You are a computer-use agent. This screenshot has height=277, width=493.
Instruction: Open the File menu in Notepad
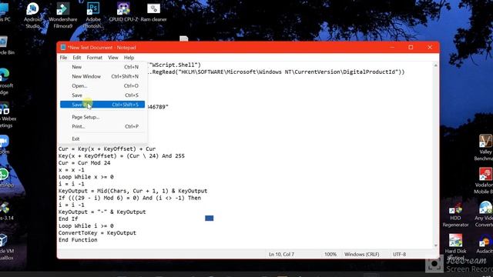pyautogui.click(x=63, y=58)
